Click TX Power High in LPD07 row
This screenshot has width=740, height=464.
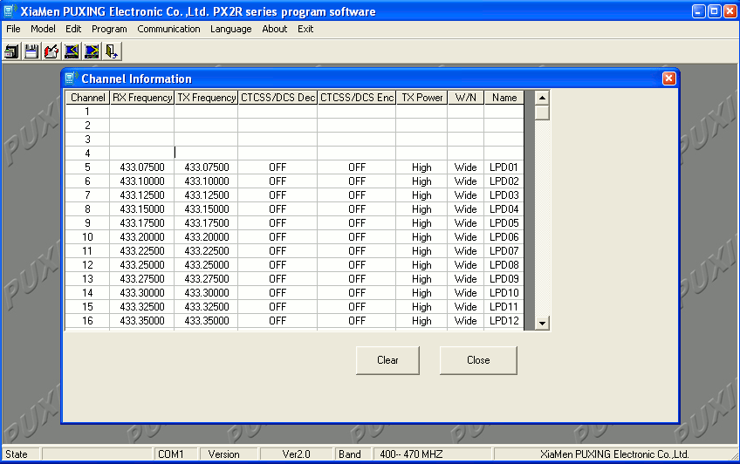point(421,251)
